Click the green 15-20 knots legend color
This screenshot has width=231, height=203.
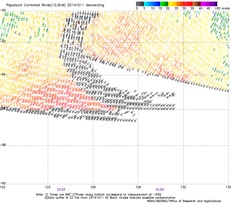click(x=164, y=4)
